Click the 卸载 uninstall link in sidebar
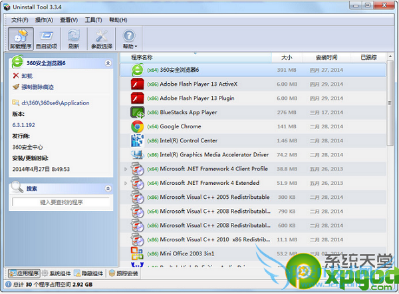399x294 pixels. click(27, 76)
